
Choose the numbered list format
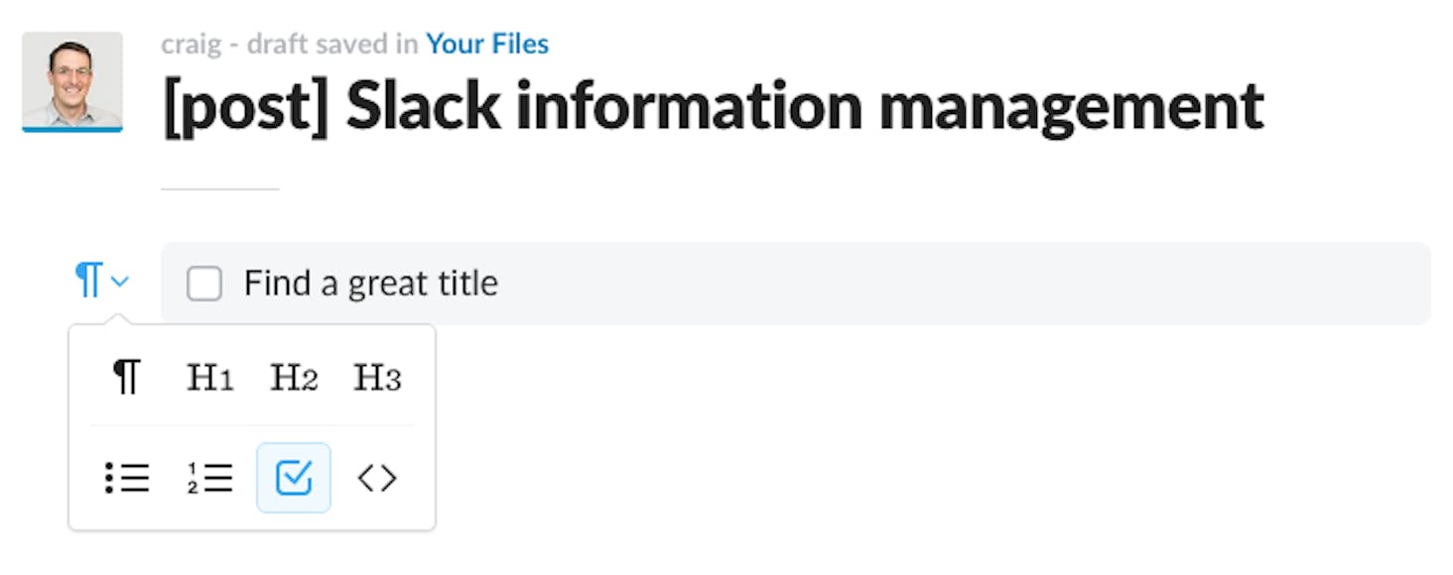(209, 478)
